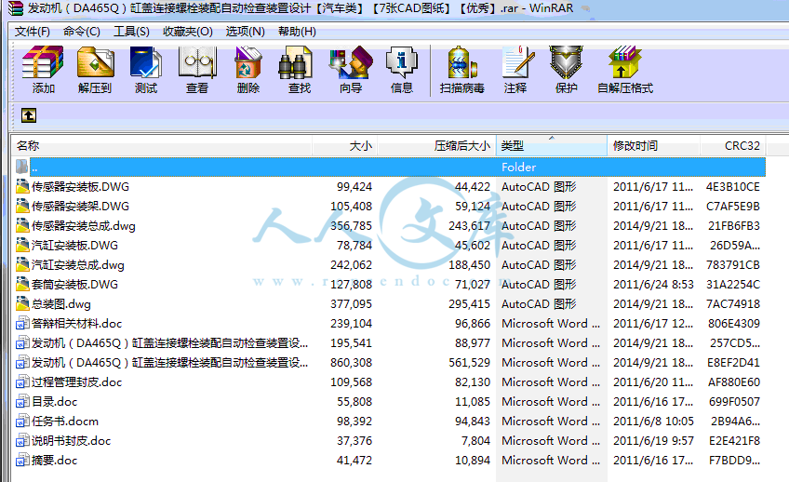Screen dimensions: 789x482
Task: Click the 自解压格式 (SFX) icon
Action: click(624, 62)
